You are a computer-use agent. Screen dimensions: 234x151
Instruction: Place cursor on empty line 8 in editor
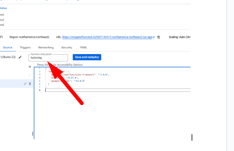(x=102, y=90)
